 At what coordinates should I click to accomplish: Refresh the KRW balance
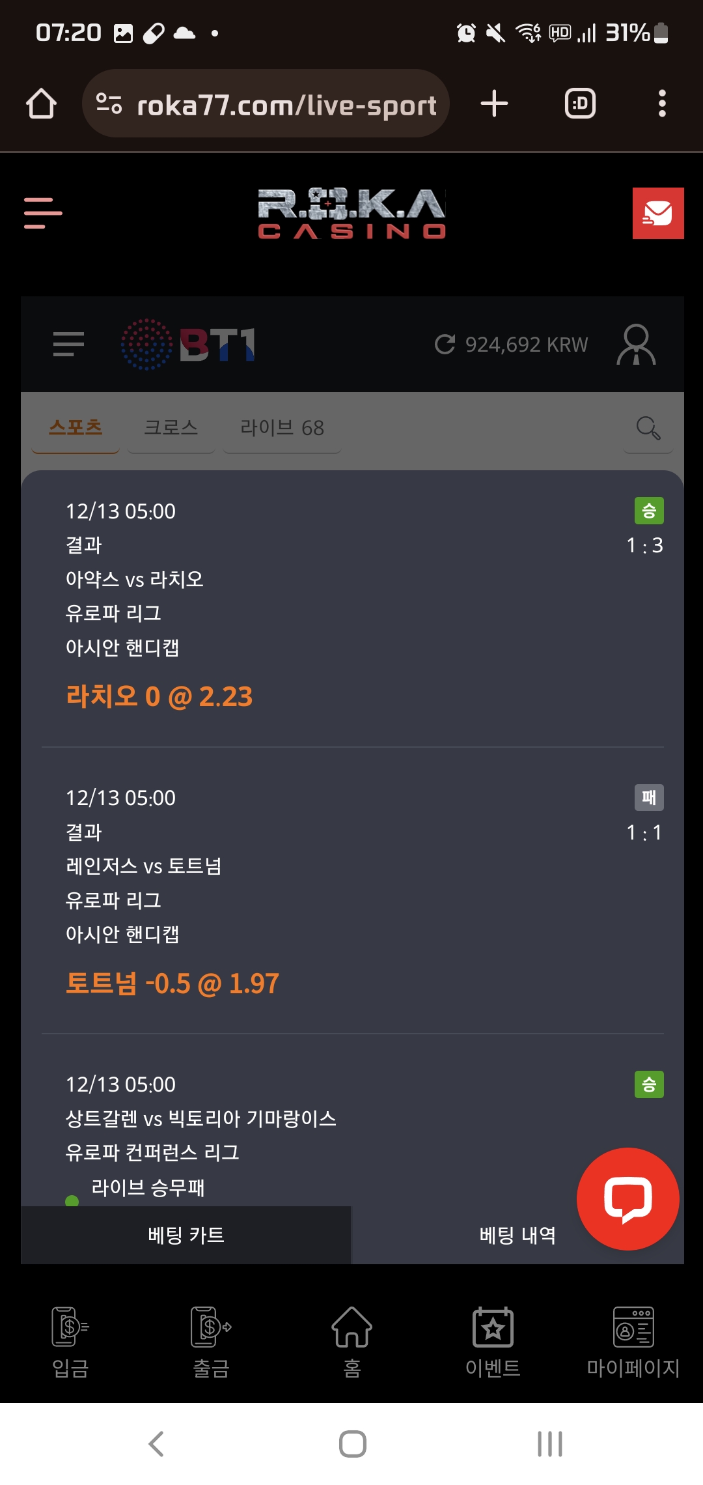445,344
